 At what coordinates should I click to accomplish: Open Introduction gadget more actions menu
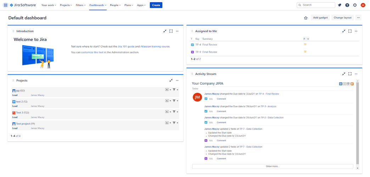coord(177,31)
